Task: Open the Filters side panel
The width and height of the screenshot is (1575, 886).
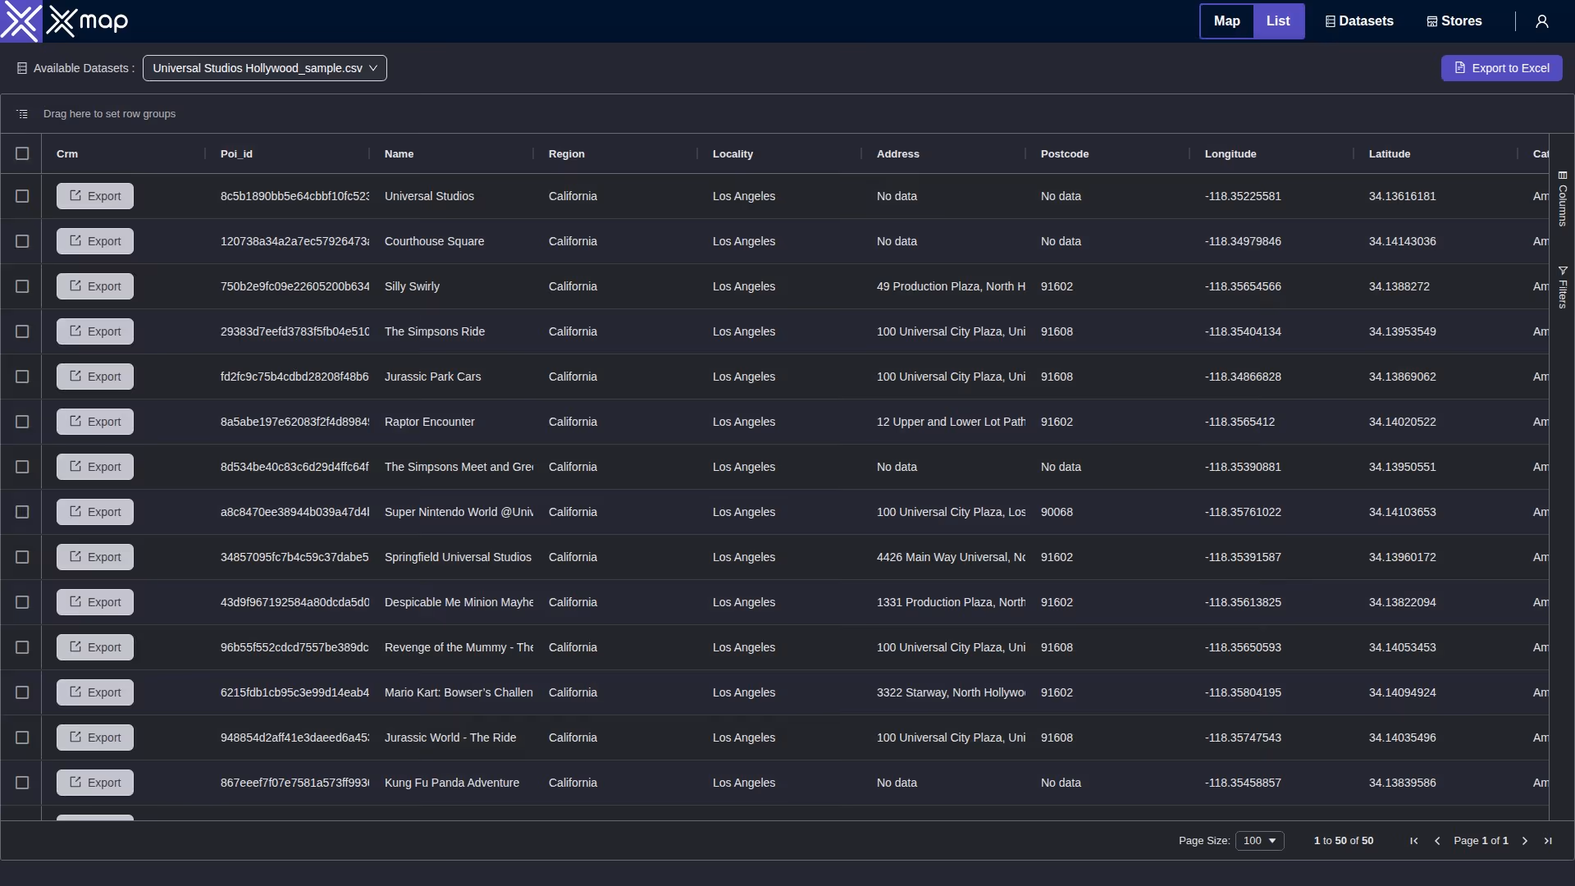Action: pos(1563,287)
